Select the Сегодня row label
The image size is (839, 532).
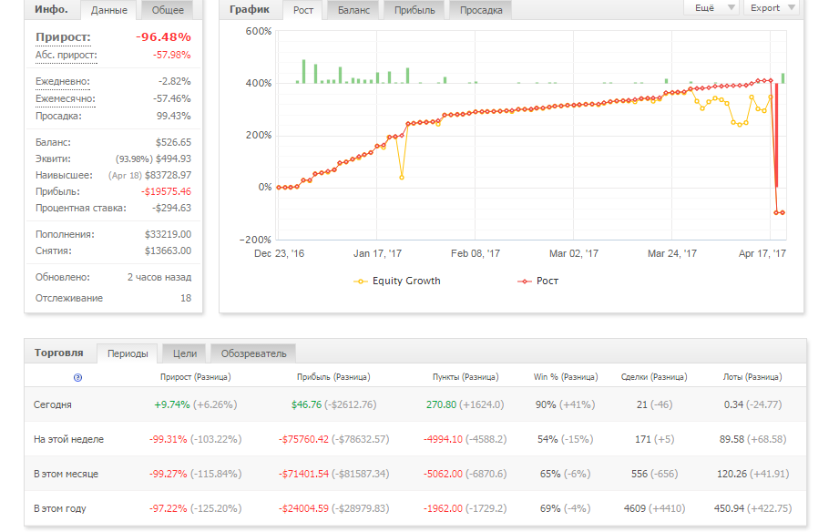pos(53,405)
